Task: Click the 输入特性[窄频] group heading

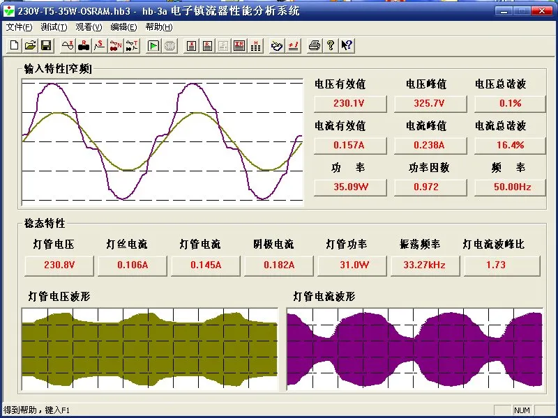Action: coord(58,68)
